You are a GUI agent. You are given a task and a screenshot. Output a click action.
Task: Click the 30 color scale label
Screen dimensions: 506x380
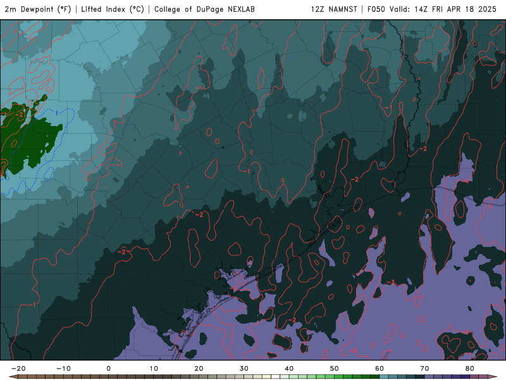pyautogui.click(x=244, y=369)
